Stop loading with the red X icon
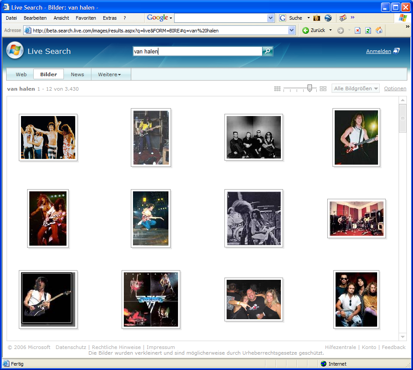The width and height of the screenshot is (413, 370). click(357, 31)
